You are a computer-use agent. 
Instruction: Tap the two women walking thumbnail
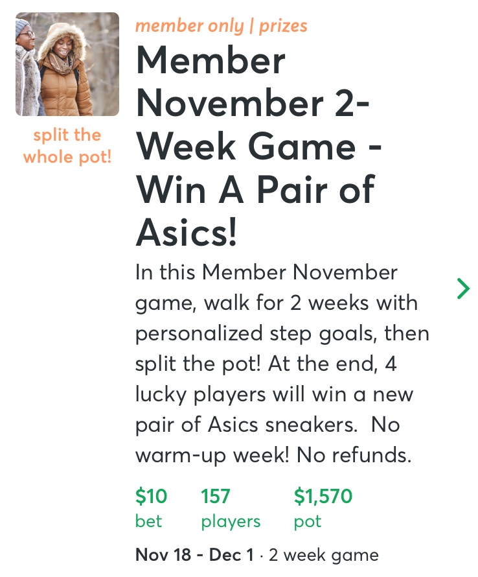[67, 64]
